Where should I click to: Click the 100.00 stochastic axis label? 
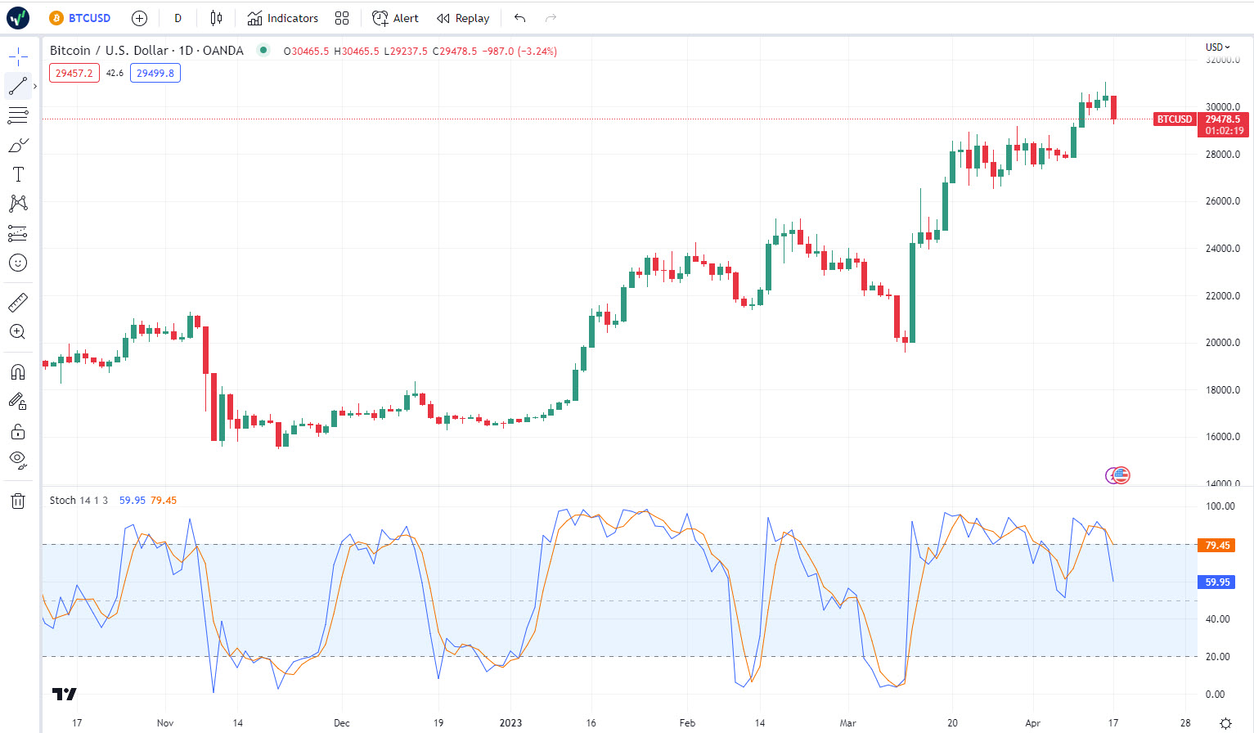coord(1220,506)
